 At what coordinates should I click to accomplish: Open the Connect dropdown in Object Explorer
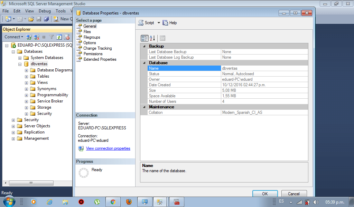14,37
